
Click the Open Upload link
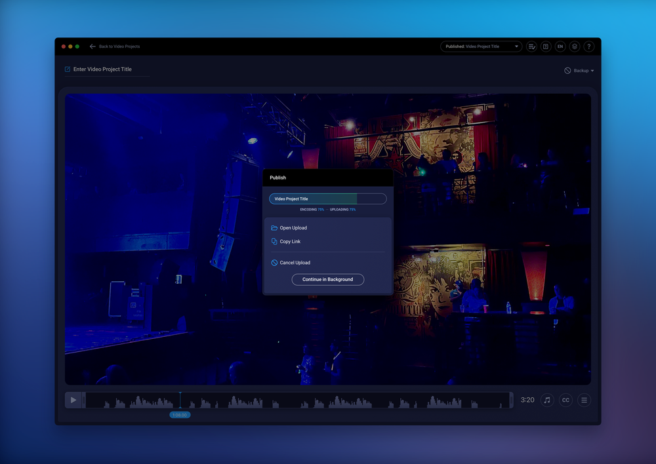pos(293,227)
